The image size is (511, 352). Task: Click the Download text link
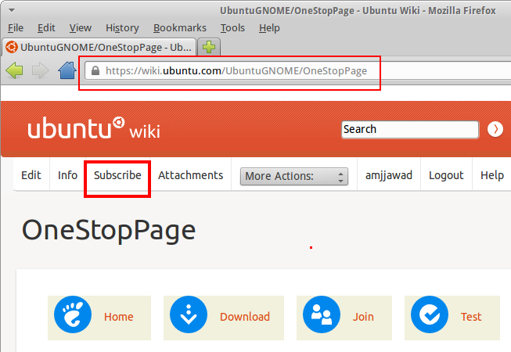[245, 317]
